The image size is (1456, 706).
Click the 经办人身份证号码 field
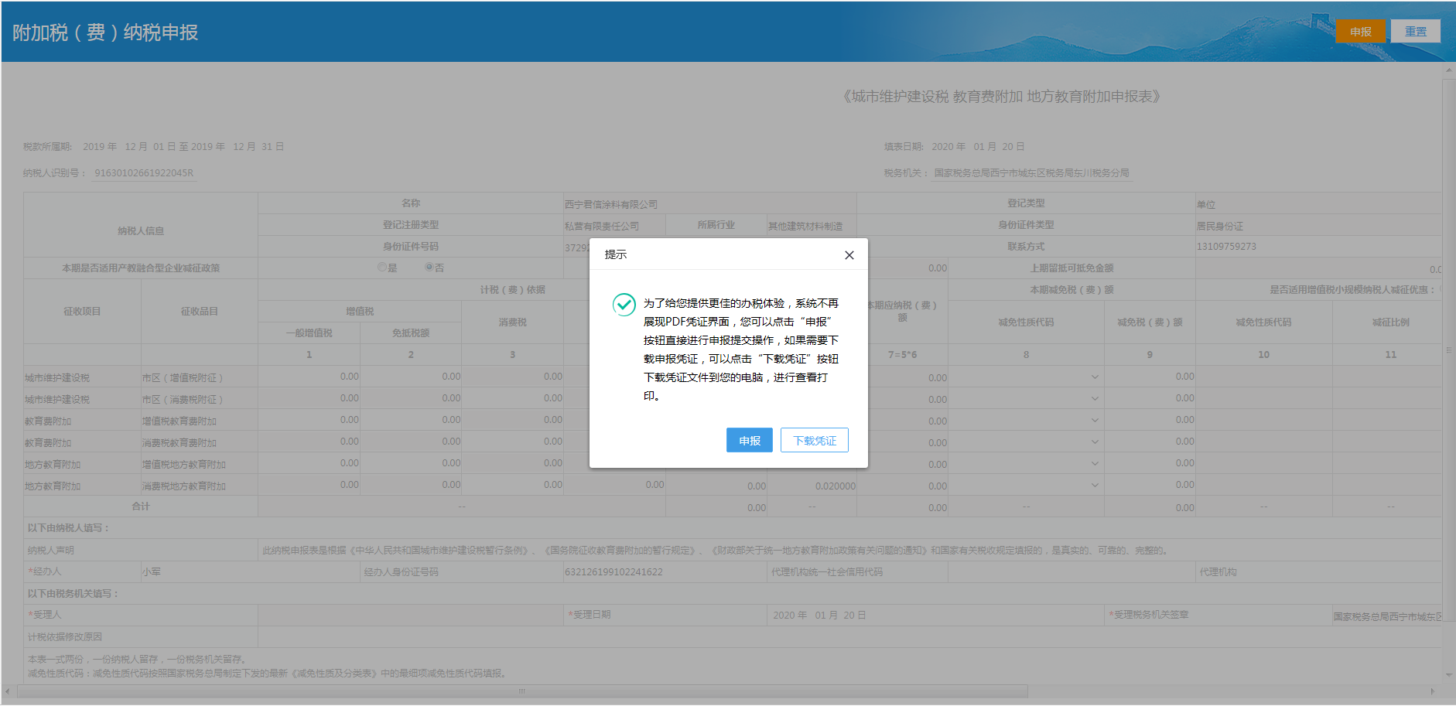(x=665, y=572)
